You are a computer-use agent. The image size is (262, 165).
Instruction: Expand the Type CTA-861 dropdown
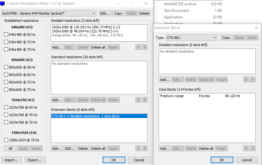coord(214,38)
